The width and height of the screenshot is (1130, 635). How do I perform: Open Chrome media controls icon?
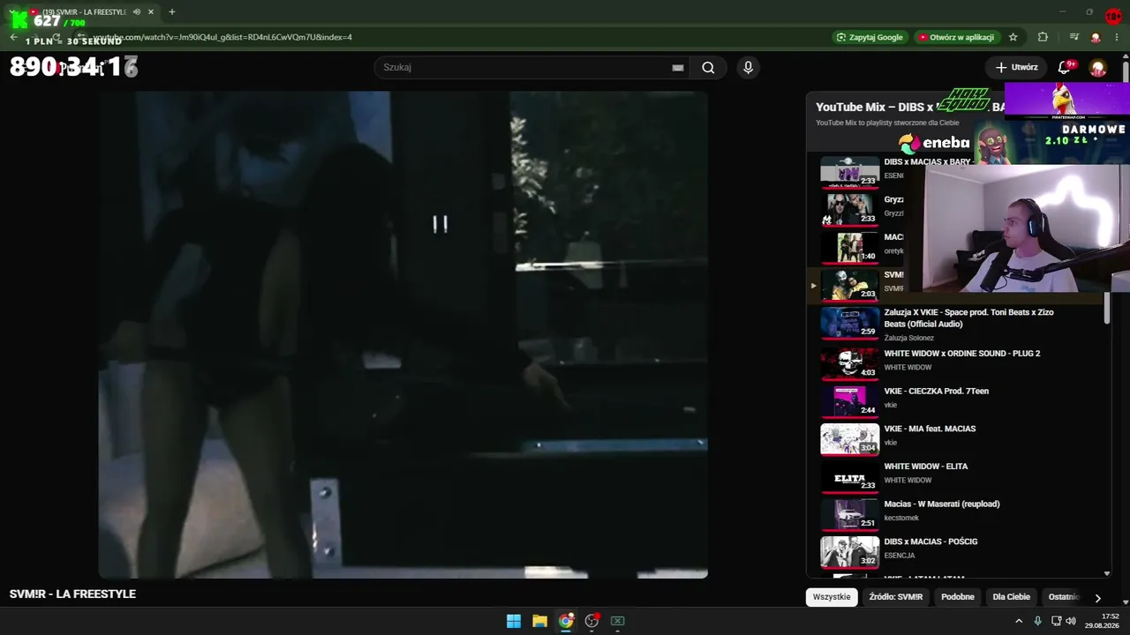pos(1073,37)
